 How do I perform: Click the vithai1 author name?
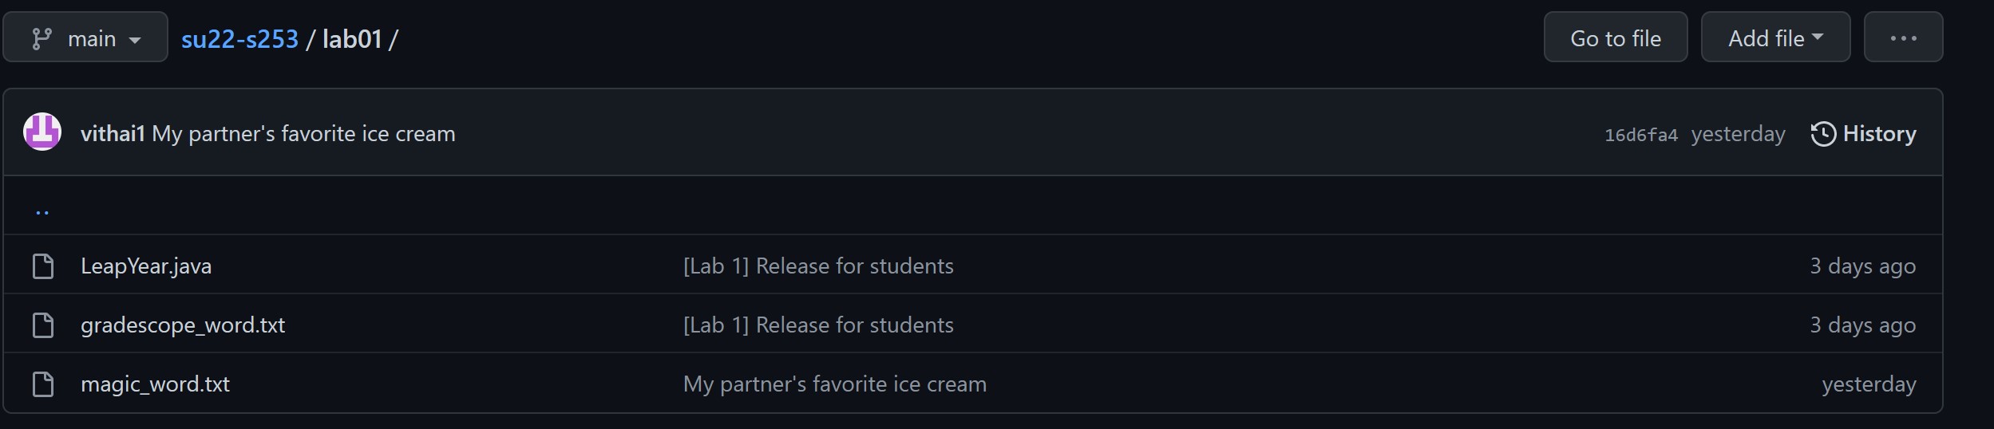(113, 134)
